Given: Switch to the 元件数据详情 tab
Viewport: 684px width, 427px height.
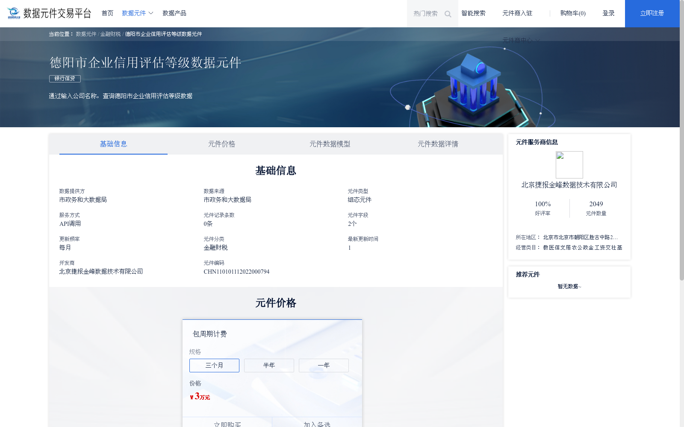Looking at the screenshot, I should point(438,144).
